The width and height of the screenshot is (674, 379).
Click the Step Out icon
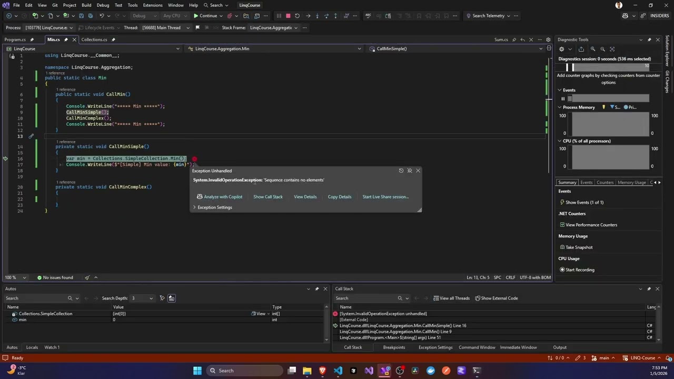(335, 16)
